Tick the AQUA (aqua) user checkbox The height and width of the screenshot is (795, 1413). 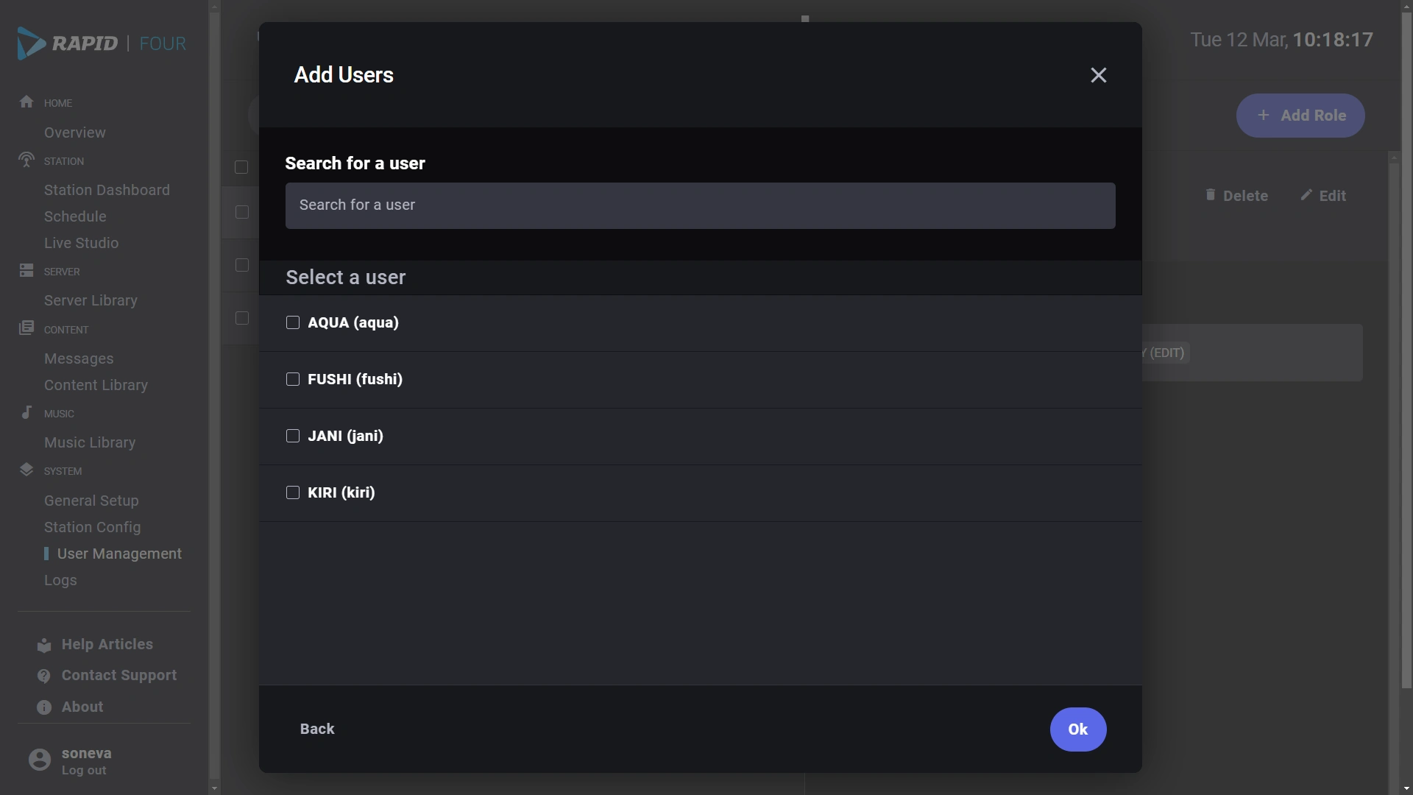pos(293,322)
